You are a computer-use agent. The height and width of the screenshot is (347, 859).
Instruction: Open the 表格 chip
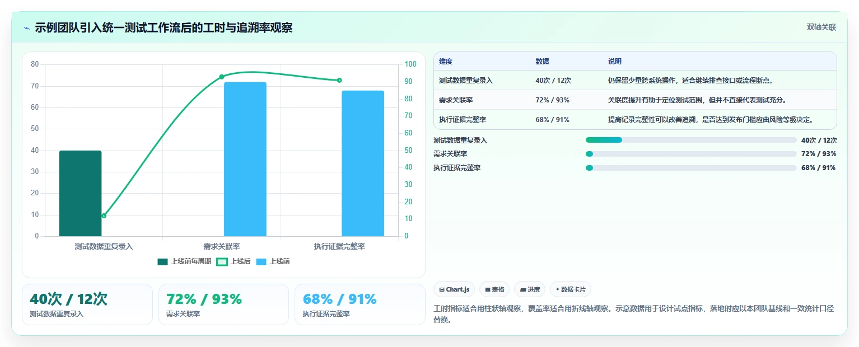pyautogui.click(x=494, y=289)
